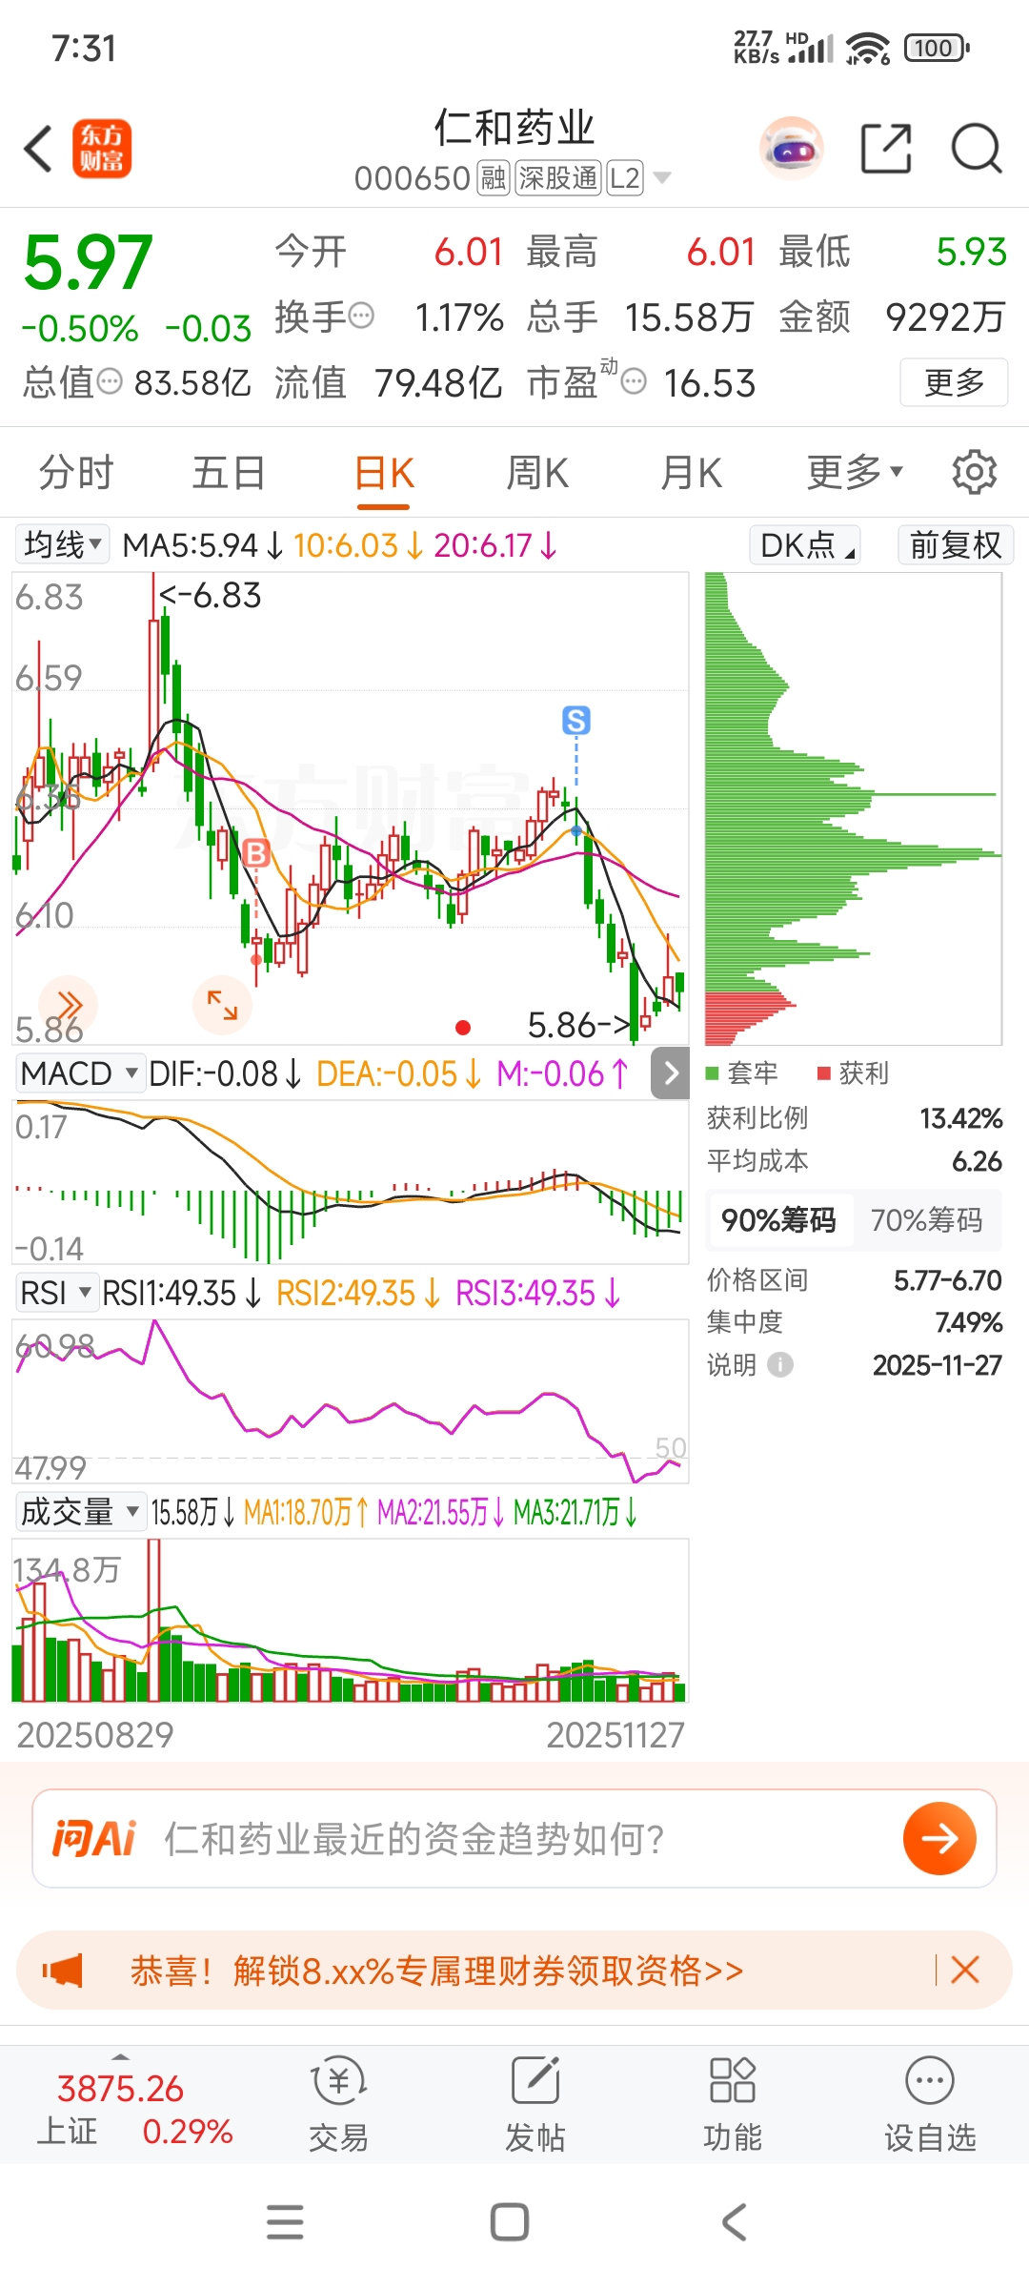Tap the megaphone promo icon

[x=63, y=1970]
